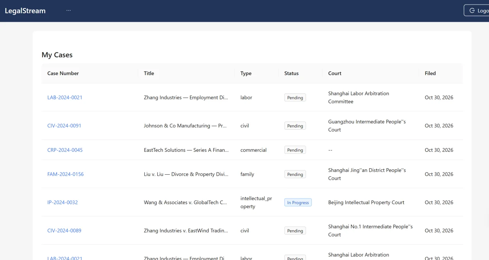
Task: Click Pending badge in CIV-2024-0089 row
Action: click(x=295, y=231)
